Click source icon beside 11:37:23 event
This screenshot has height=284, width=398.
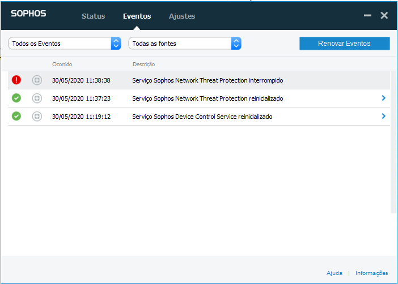(37, 98)
